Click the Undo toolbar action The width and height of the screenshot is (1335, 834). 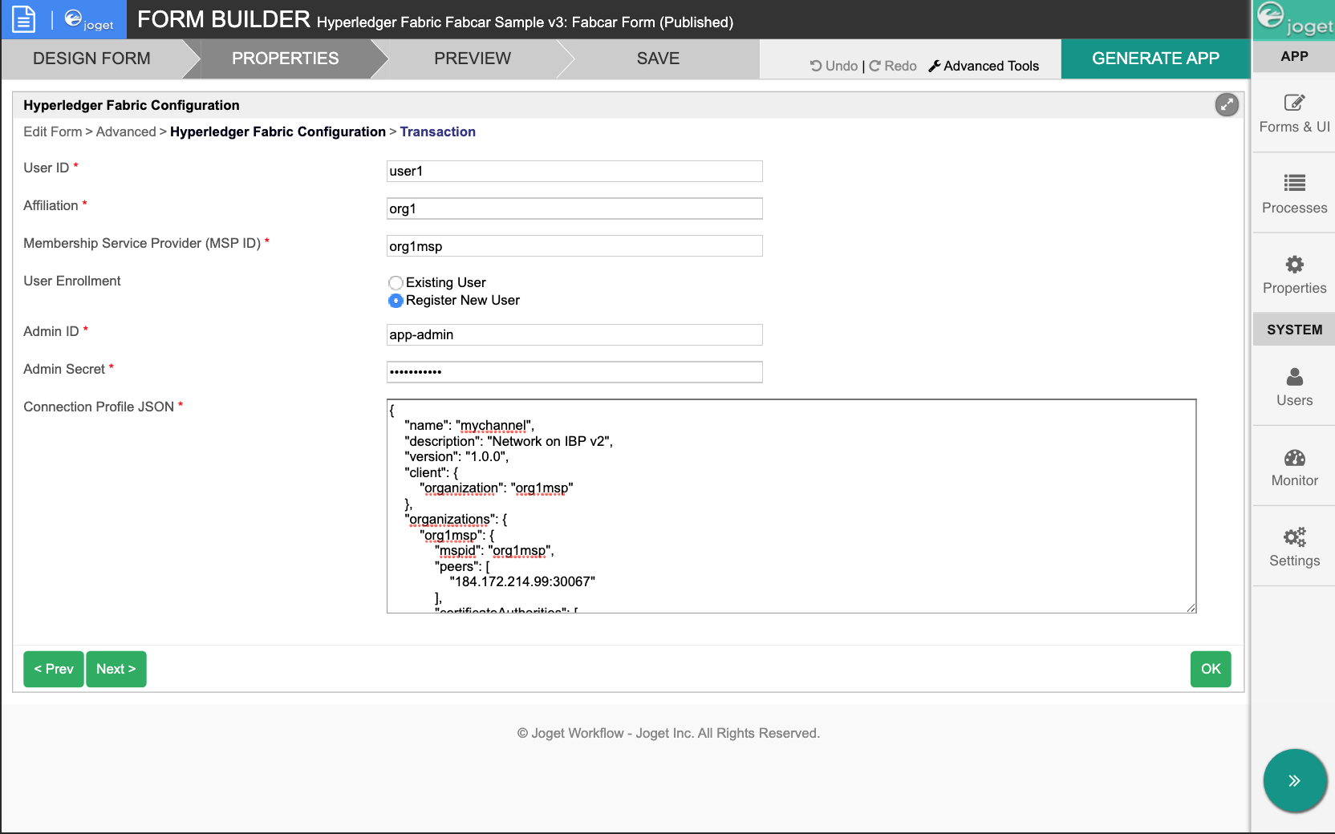834,66
